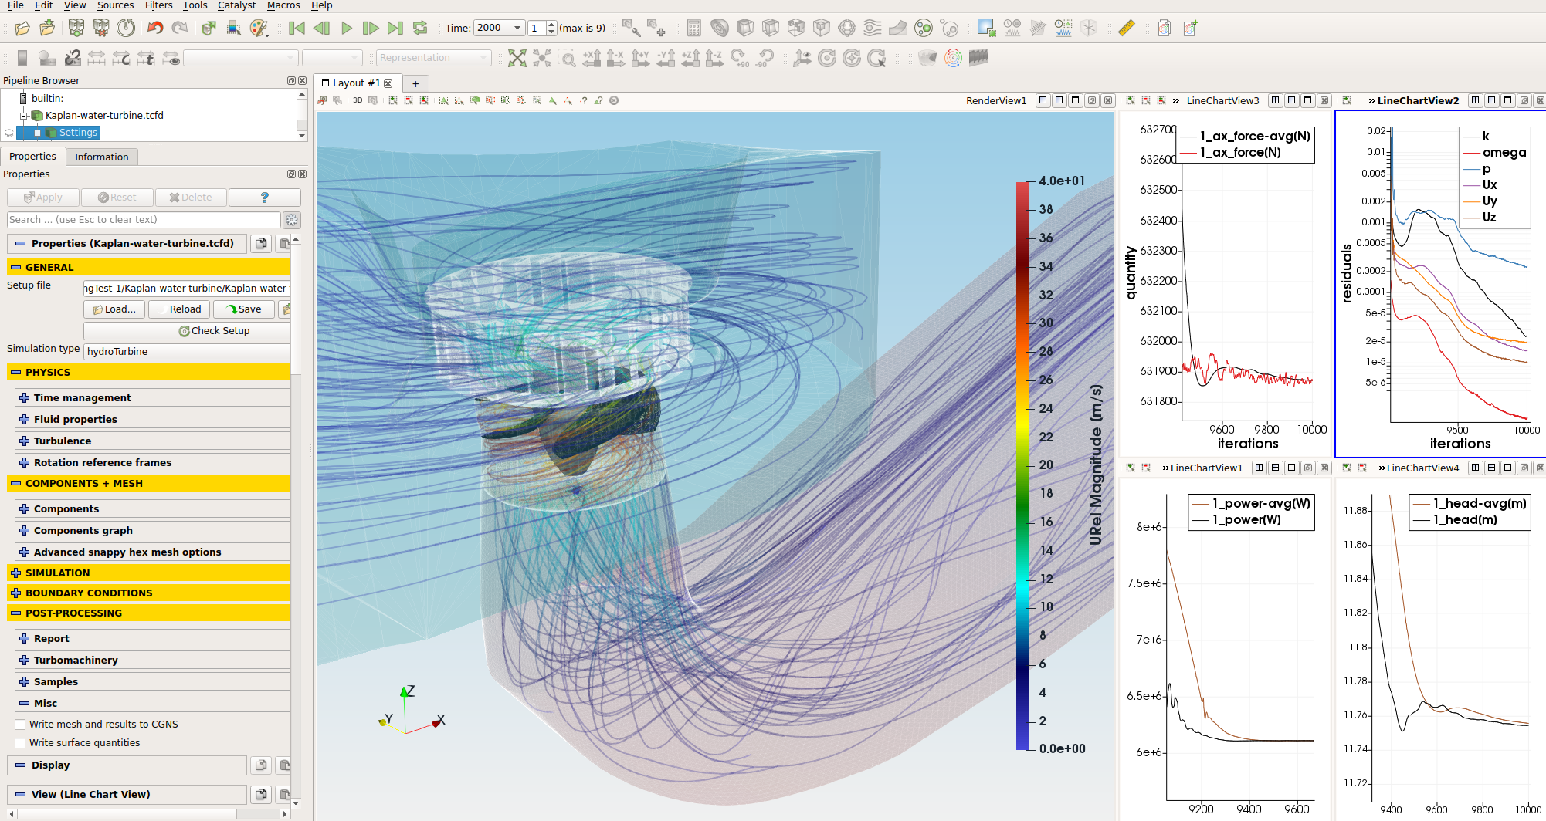Check the Write surface quantities box
1546x821 pixels.
(x=21, y=743)
